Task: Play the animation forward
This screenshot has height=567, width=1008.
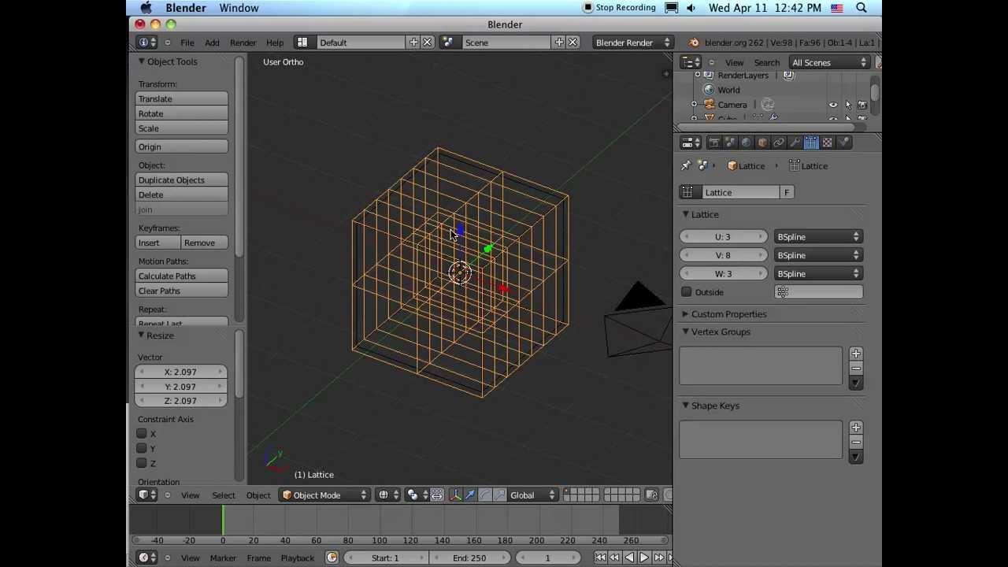Action: (x=643, y=558)
